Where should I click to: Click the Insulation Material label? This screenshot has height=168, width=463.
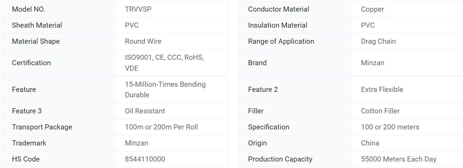coord(278,25)
